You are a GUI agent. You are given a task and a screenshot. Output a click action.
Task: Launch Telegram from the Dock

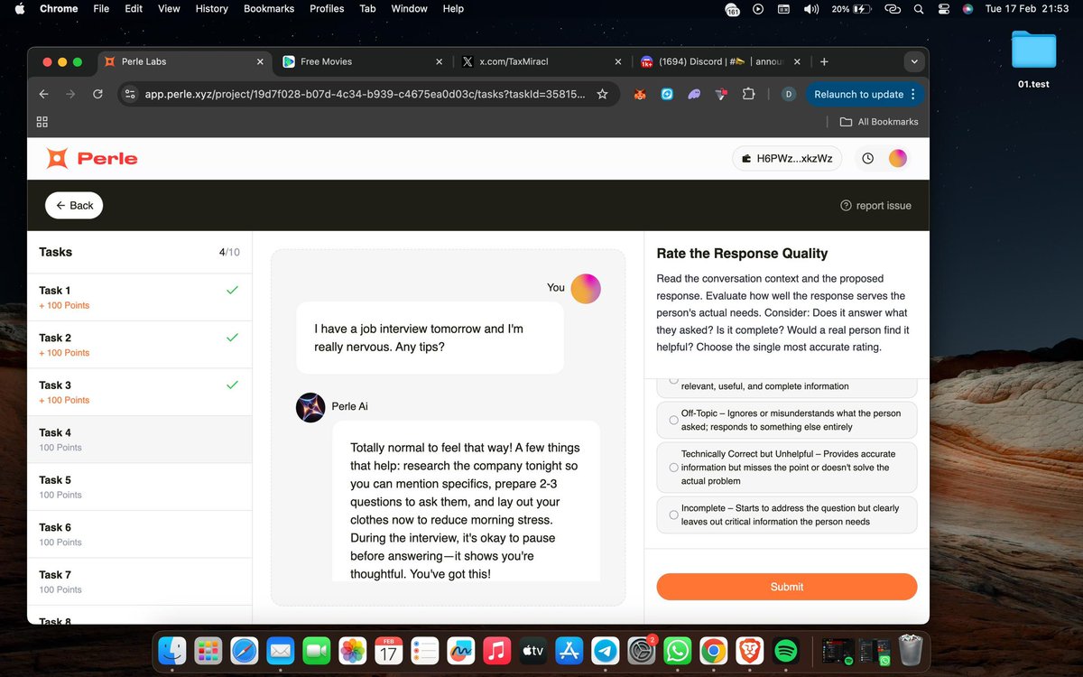[x=605, y=651]
